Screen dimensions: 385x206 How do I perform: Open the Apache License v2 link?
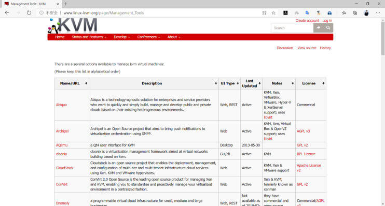(x=309, y=168)
